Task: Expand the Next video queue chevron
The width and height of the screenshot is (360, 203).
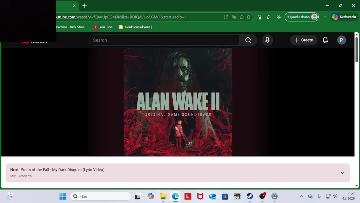Action: click(x=342, y=173)
